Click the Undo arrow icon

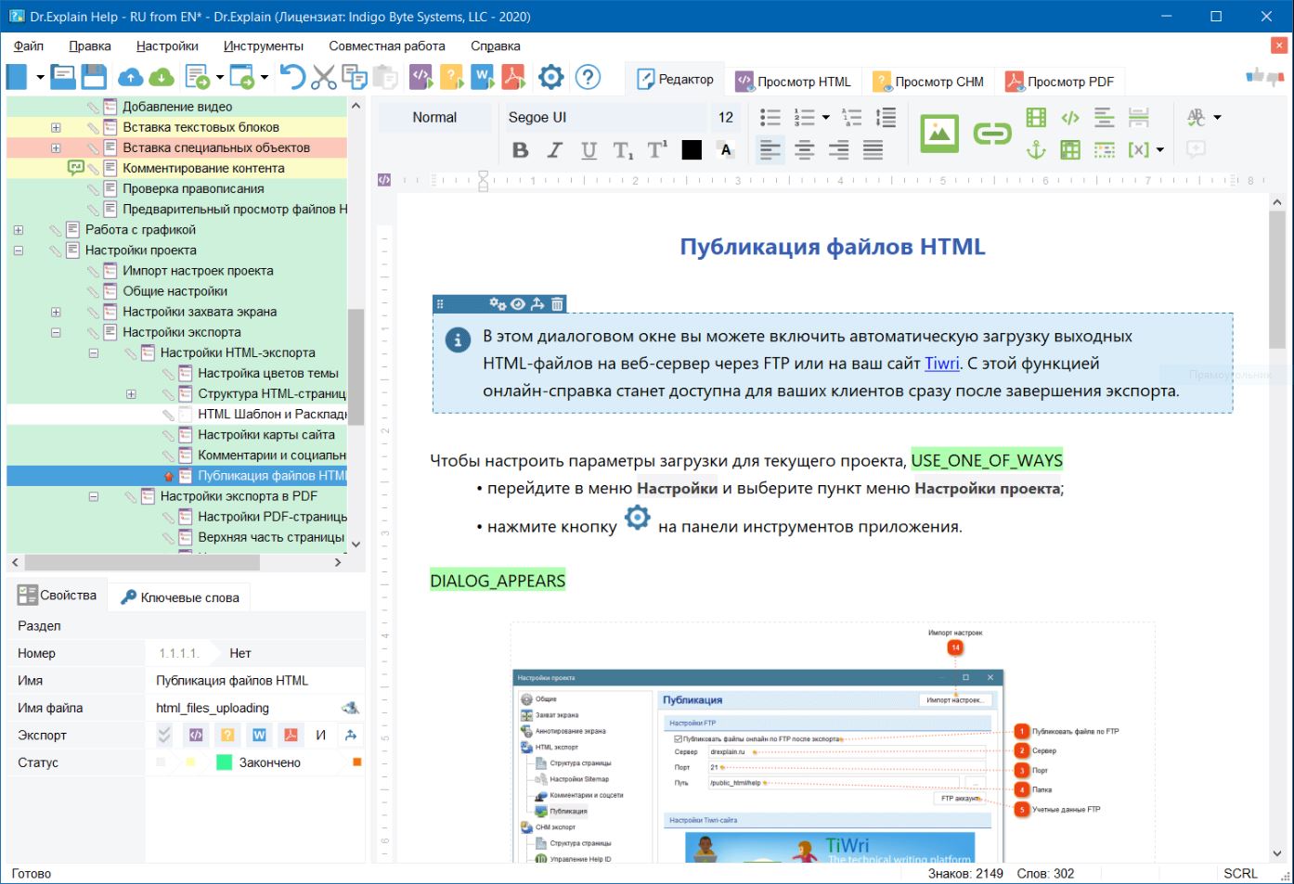(292, 77)
